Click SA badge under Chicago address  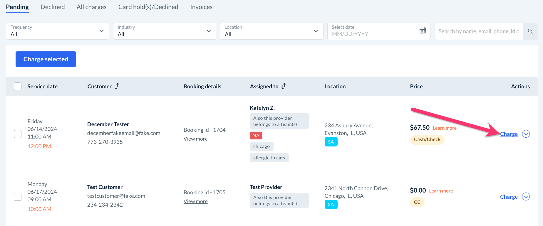(x=331, y=205)
